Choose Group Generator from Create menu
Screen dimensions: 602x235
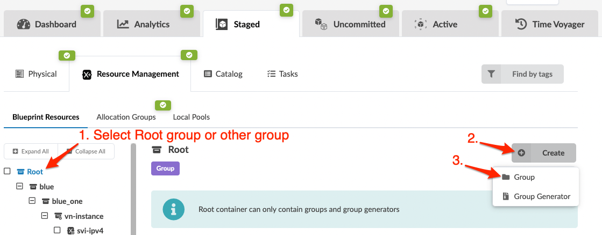point(542,196)
